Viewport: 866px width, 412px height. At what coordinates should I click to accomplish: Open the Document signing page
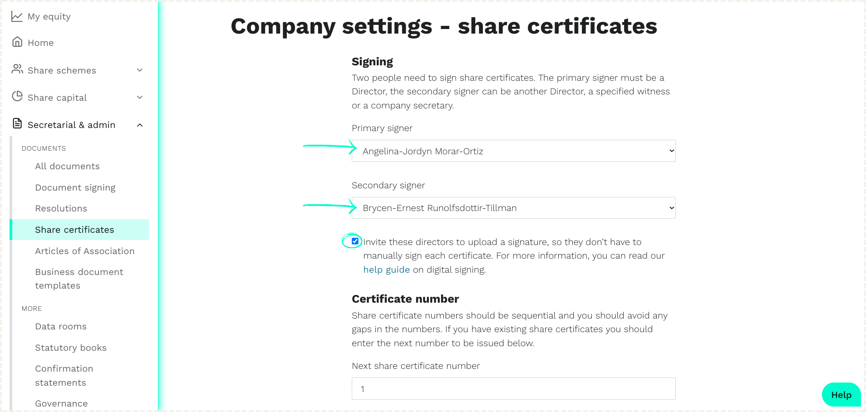(75, 187)
